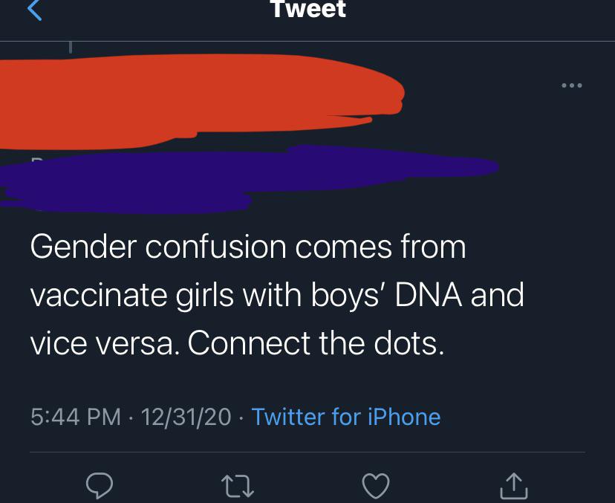The height and width of the screenshot is (503, 615).
Task: Open the "Twitter for iPhone" source link
Action: click(346, 416)
